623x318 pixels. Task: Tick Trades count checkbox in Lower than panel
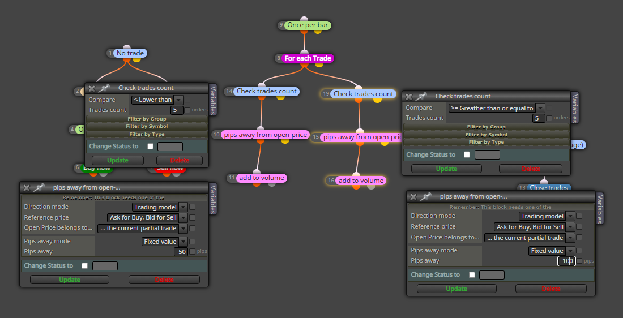point(187,110)
